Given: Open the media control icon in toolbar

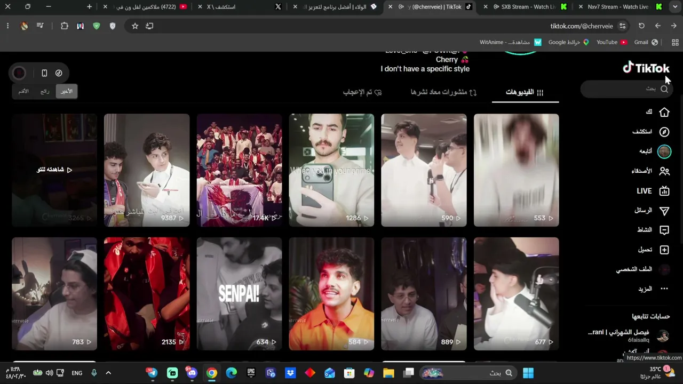Looking at the screenshot, I should point(40,26).
